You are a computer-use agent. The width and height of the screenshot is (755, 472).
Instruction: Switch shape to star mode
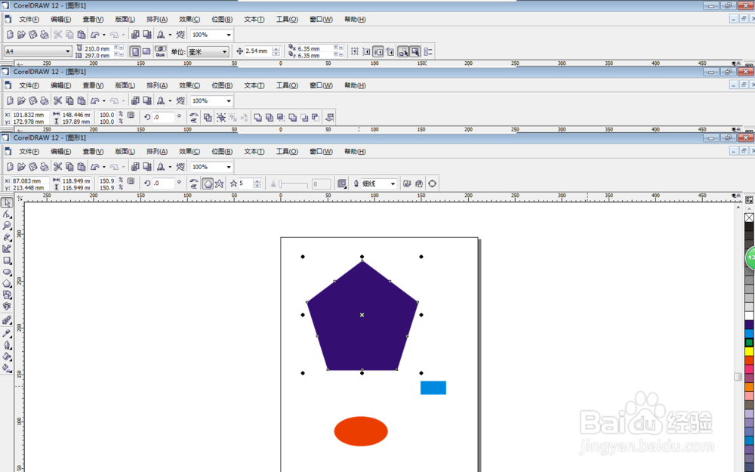tap(220, 184)
